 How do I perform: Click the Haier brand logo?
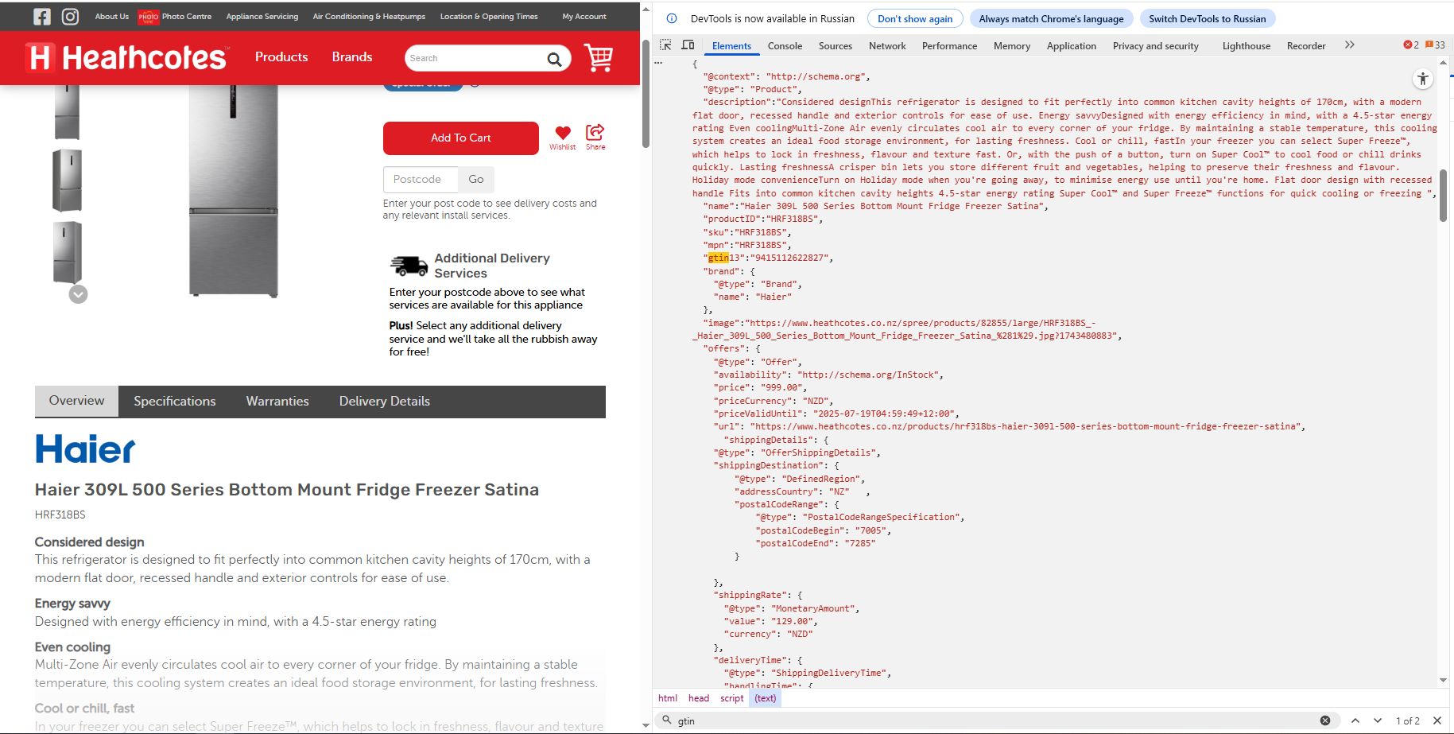pos(85,449)
